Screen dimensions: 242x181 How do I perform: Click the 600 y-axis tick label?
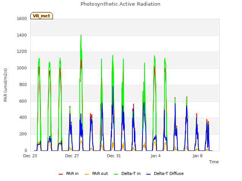[x=23, y=101]
